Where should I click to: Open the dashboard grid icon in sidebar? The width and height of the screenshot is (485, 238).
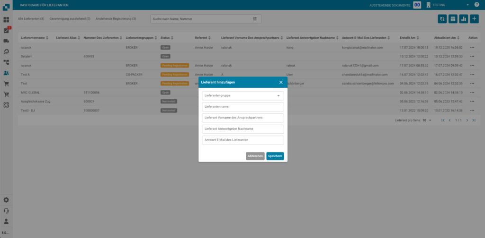(6, 20)
